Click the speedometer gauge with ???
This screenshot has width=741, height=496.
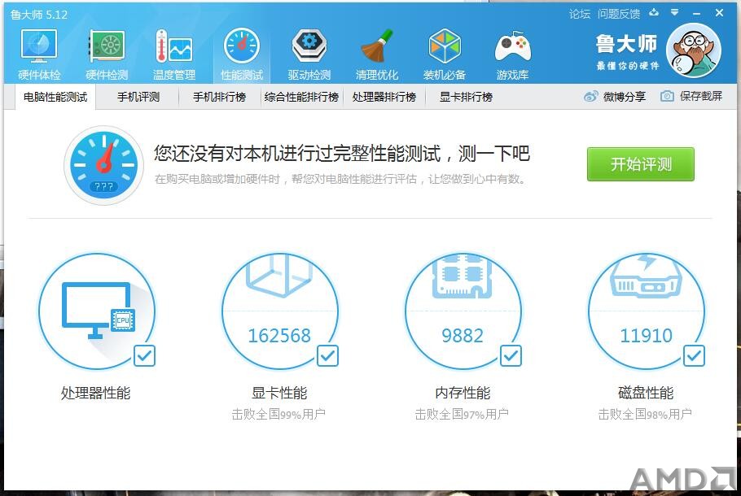click(x=103, y=165)
